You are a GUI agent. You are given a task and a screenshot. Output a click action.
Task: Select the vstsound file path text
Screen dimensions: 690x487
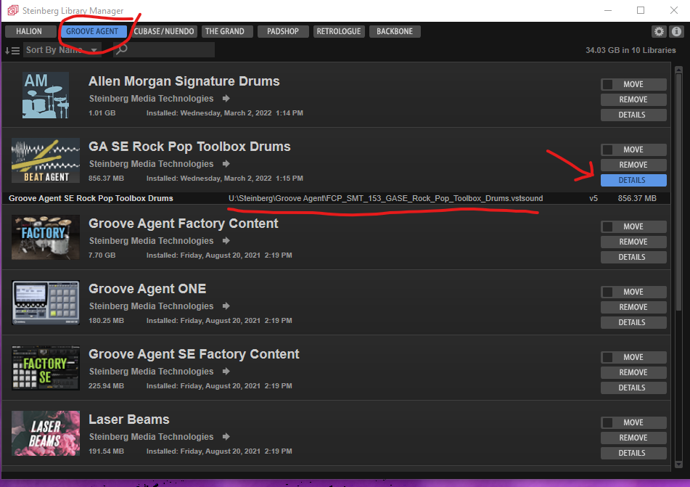coord(385,198)
